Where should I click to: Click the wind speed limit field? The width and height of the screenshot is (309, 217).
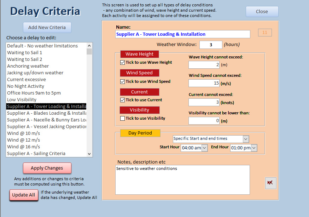[204, 83]
